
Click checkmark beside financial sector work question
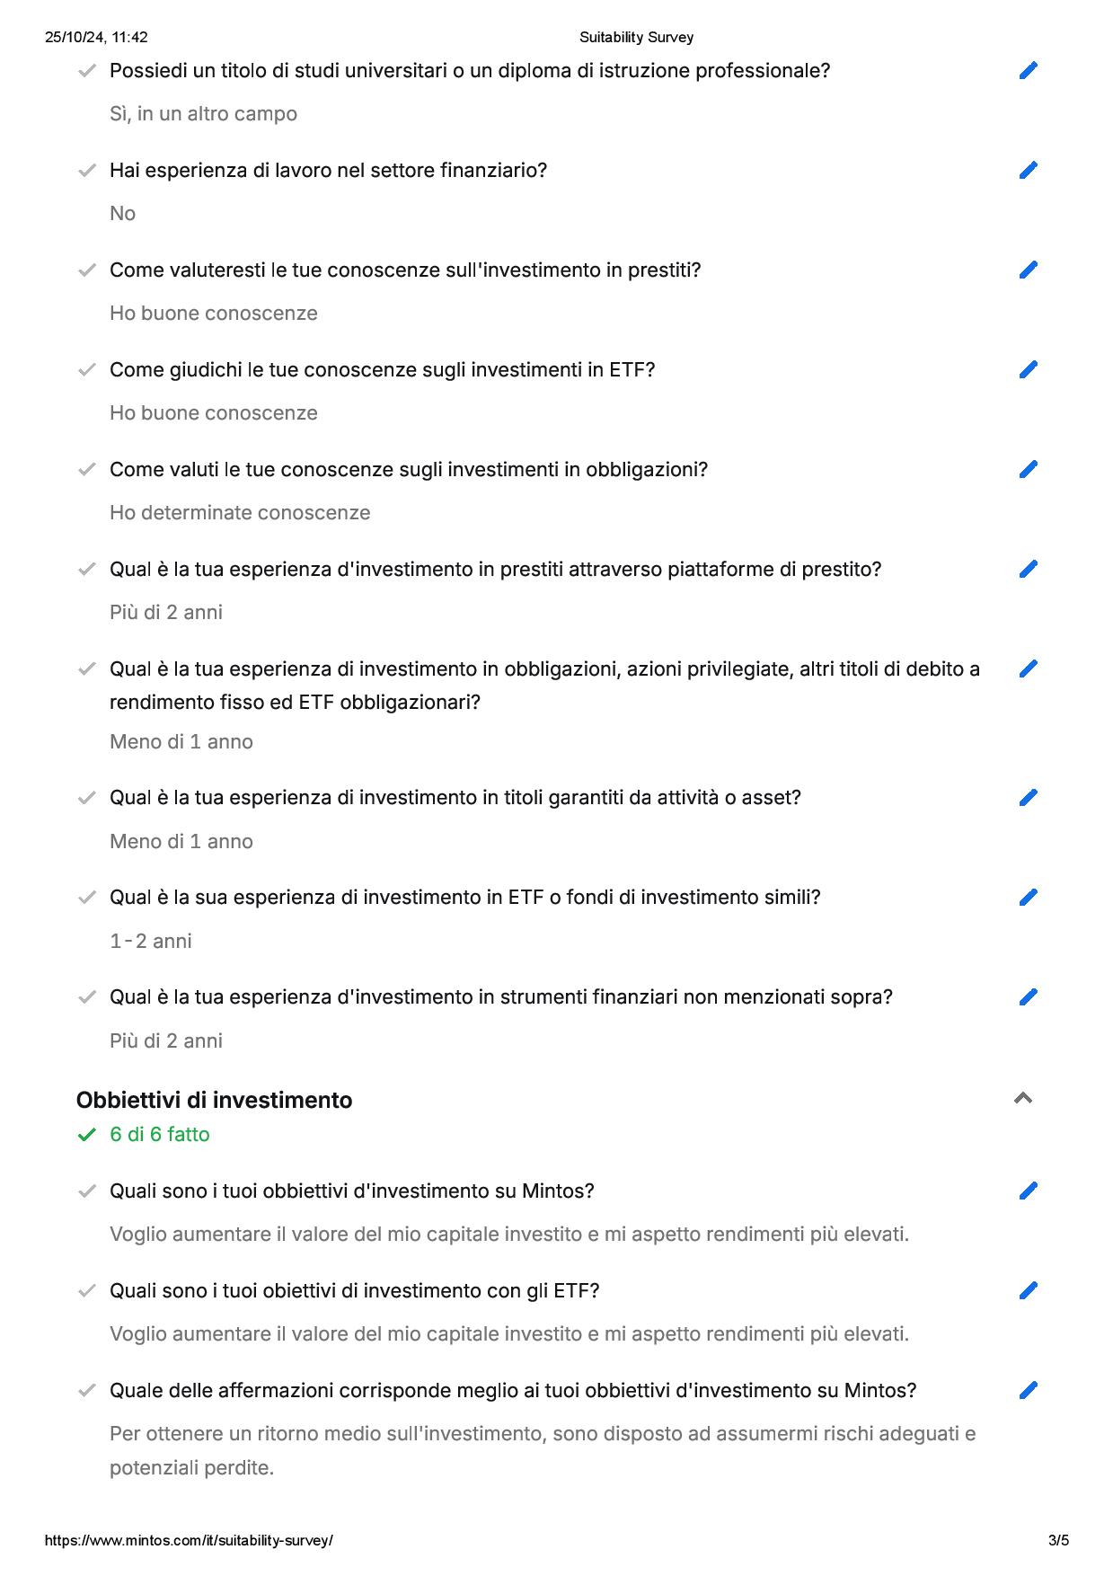point(87,171)
